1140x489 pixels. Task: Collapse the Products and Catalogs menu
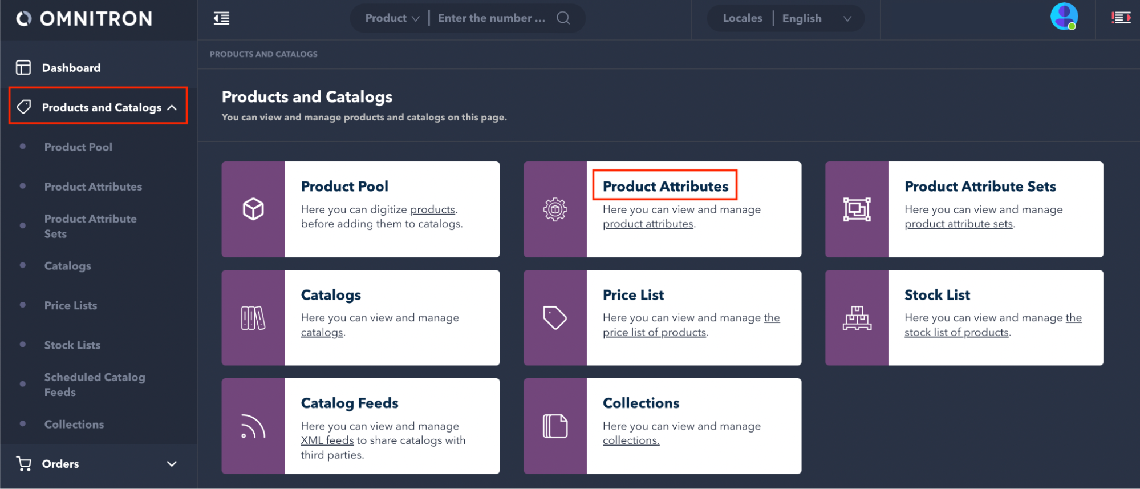172,107
